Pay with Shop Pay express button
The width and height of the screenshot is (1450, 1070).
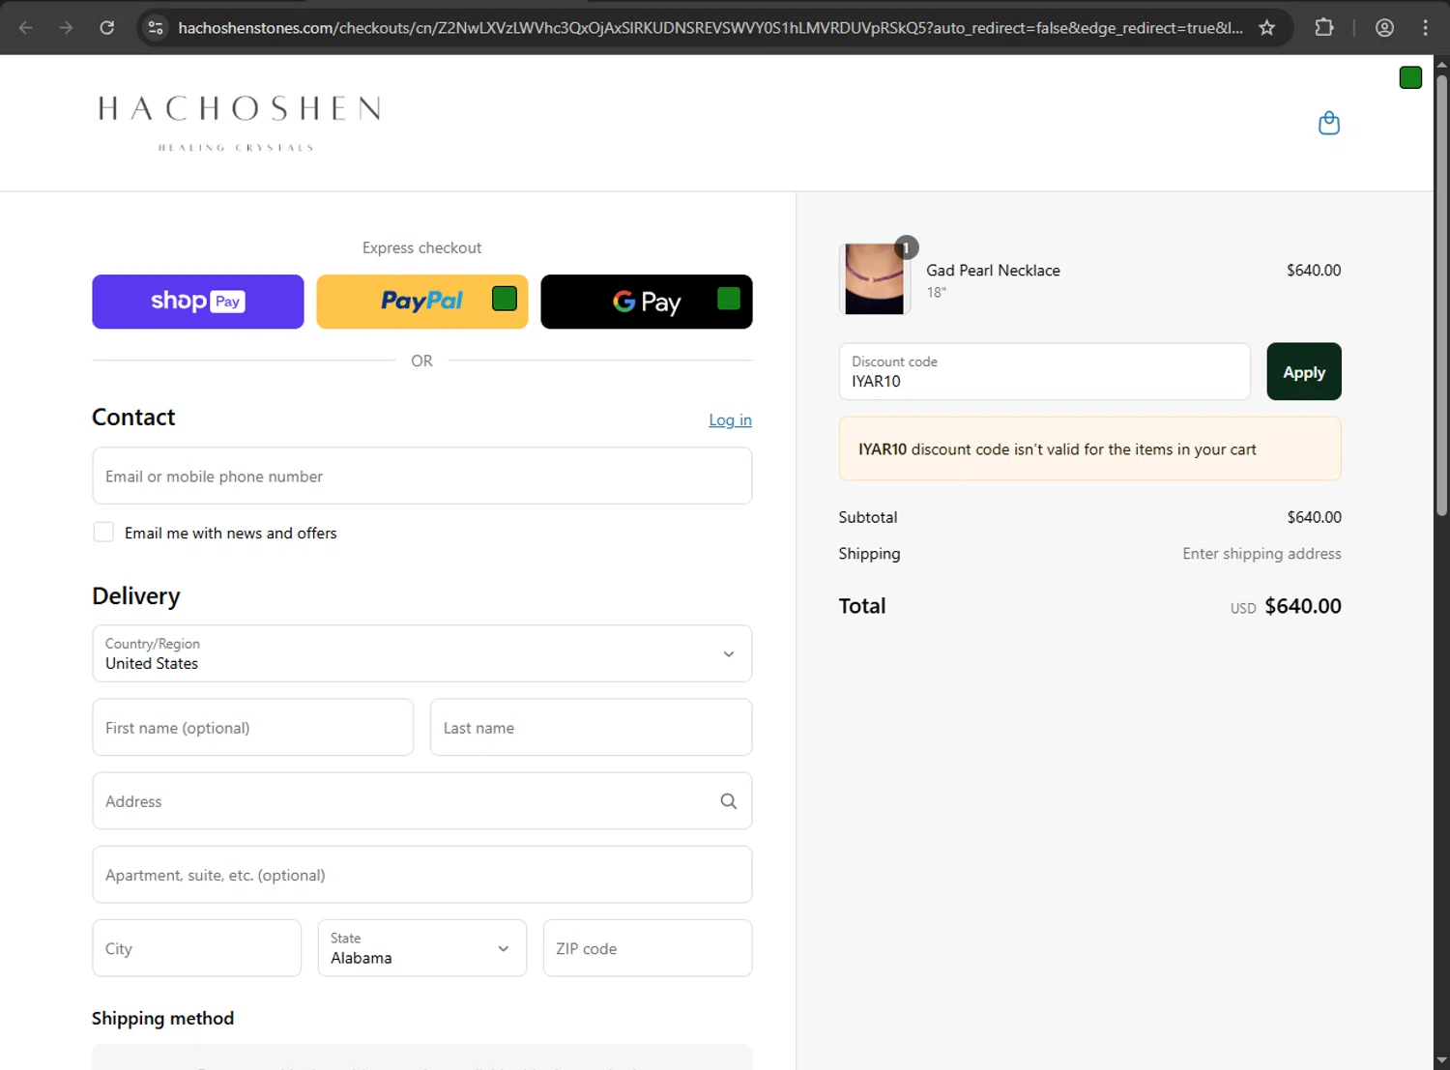click(x=198, y=302)
